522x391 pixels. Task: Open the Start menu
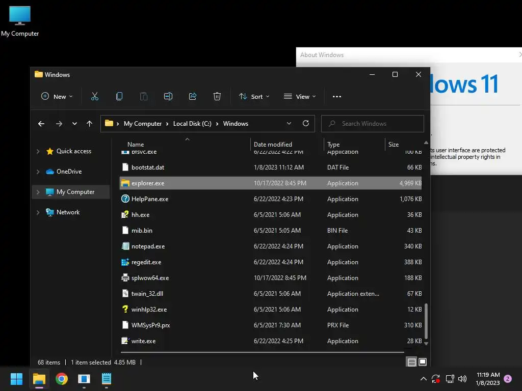point(16,379)
